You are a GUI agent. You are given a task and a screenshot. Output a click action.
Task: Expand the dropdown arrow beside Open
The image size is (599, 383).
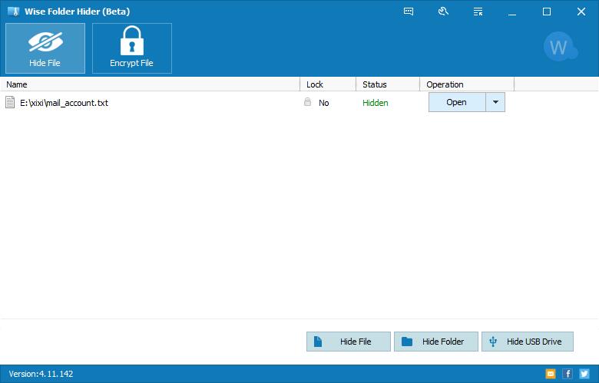coord(495,102)
